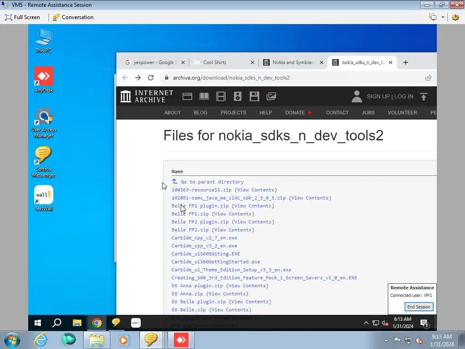Click the share icon in Chrome address bar
Viewport: 465px width, 349px height.
point(428,78)
